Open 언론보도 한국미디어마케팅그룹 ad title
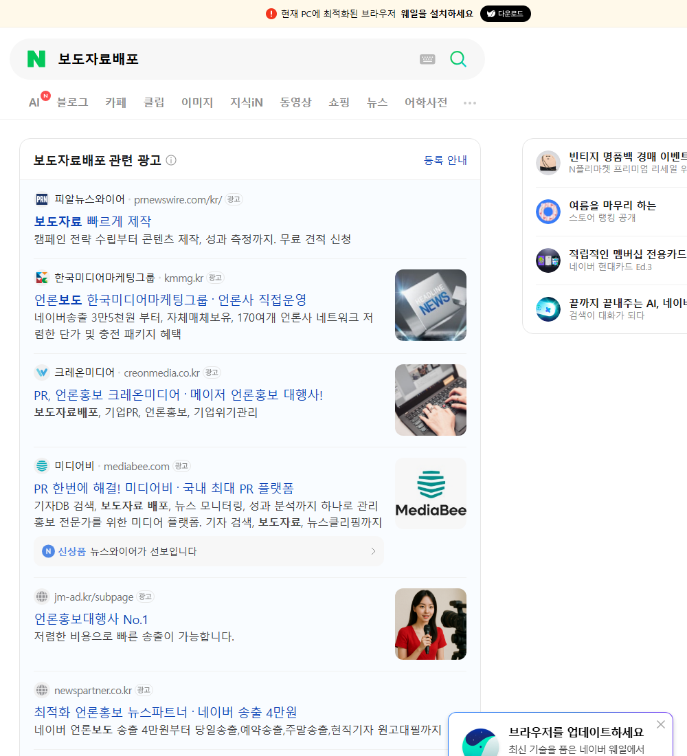Image resolution: width=687 pixels, height=756 pixels. point(170,300)
